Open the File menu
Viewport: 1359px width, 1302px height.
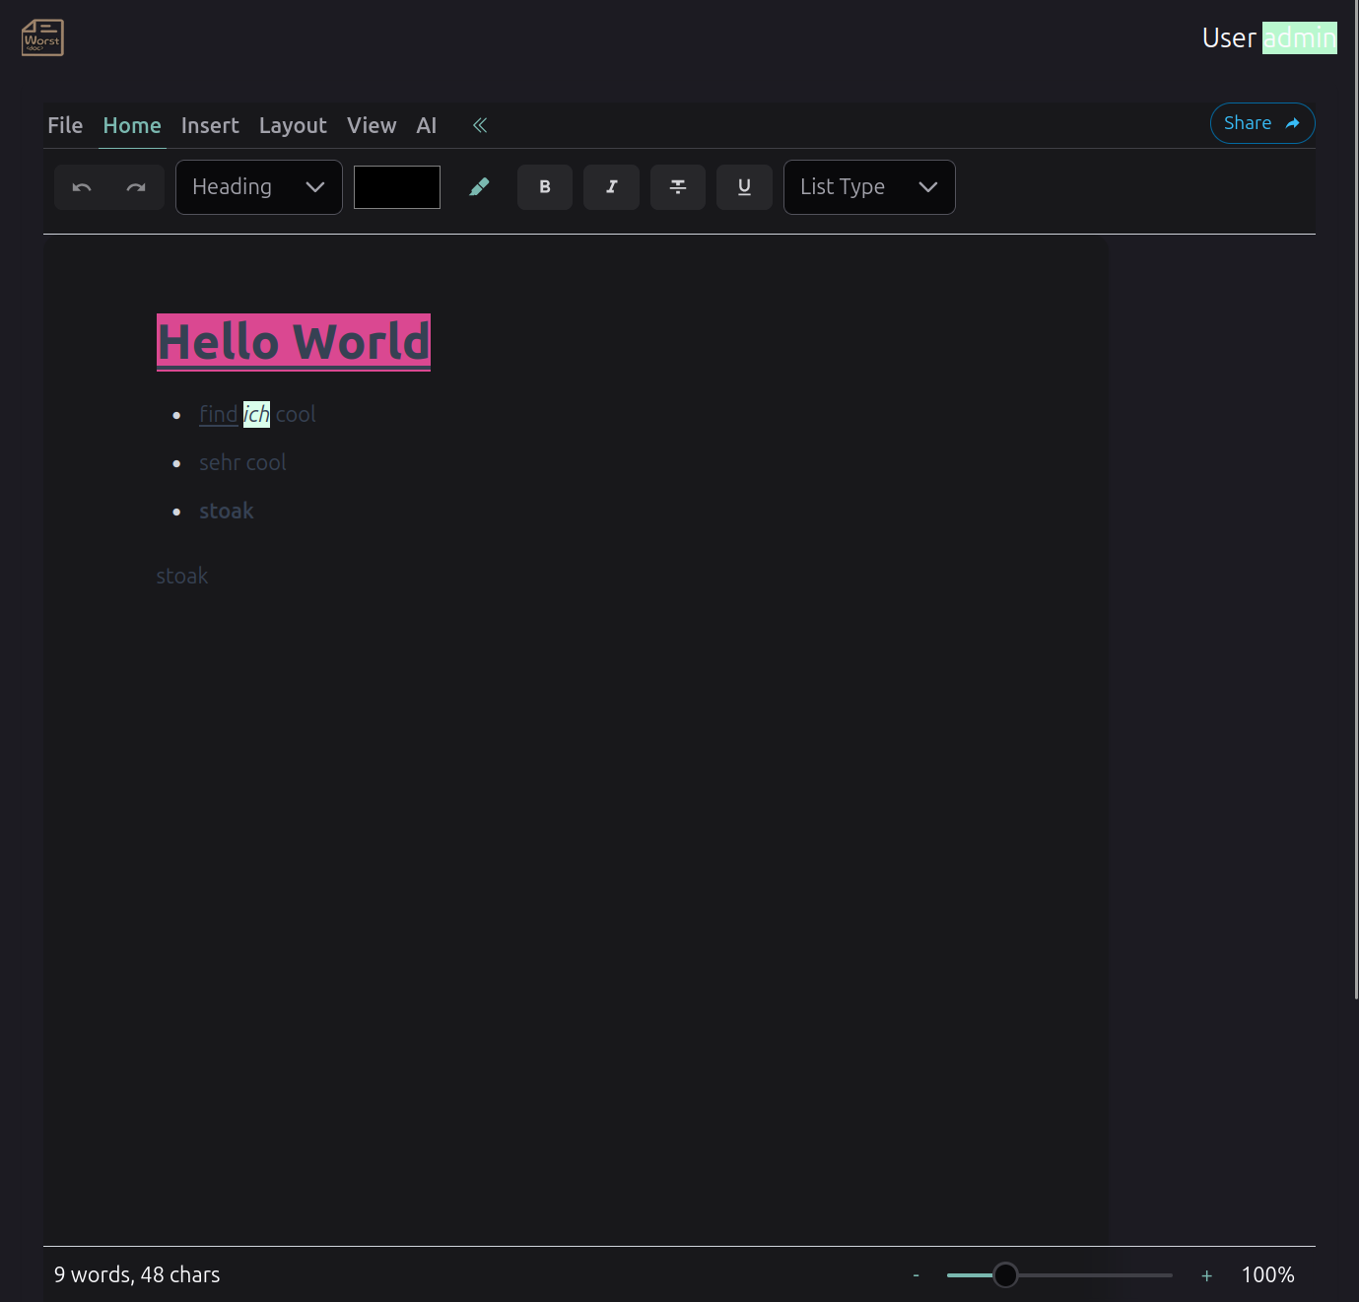pyautogui.click(x=65, y=125)
